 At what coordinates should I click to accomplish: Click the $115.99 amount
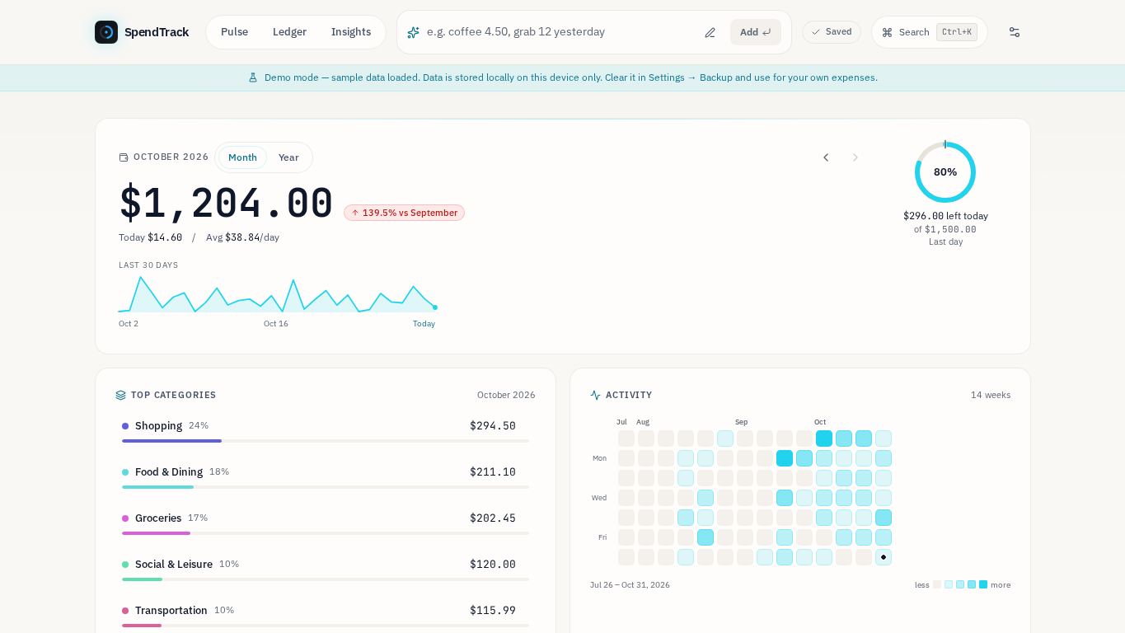tap(493, 611)
